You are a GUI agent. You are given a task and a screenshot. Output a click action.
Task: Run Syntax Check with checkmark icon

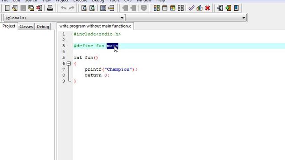click(x=191, y=8)
